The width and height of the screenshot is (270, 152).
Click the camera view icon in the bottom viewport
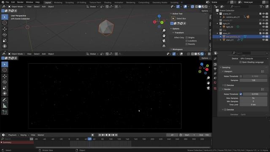[x=208, y=88]
